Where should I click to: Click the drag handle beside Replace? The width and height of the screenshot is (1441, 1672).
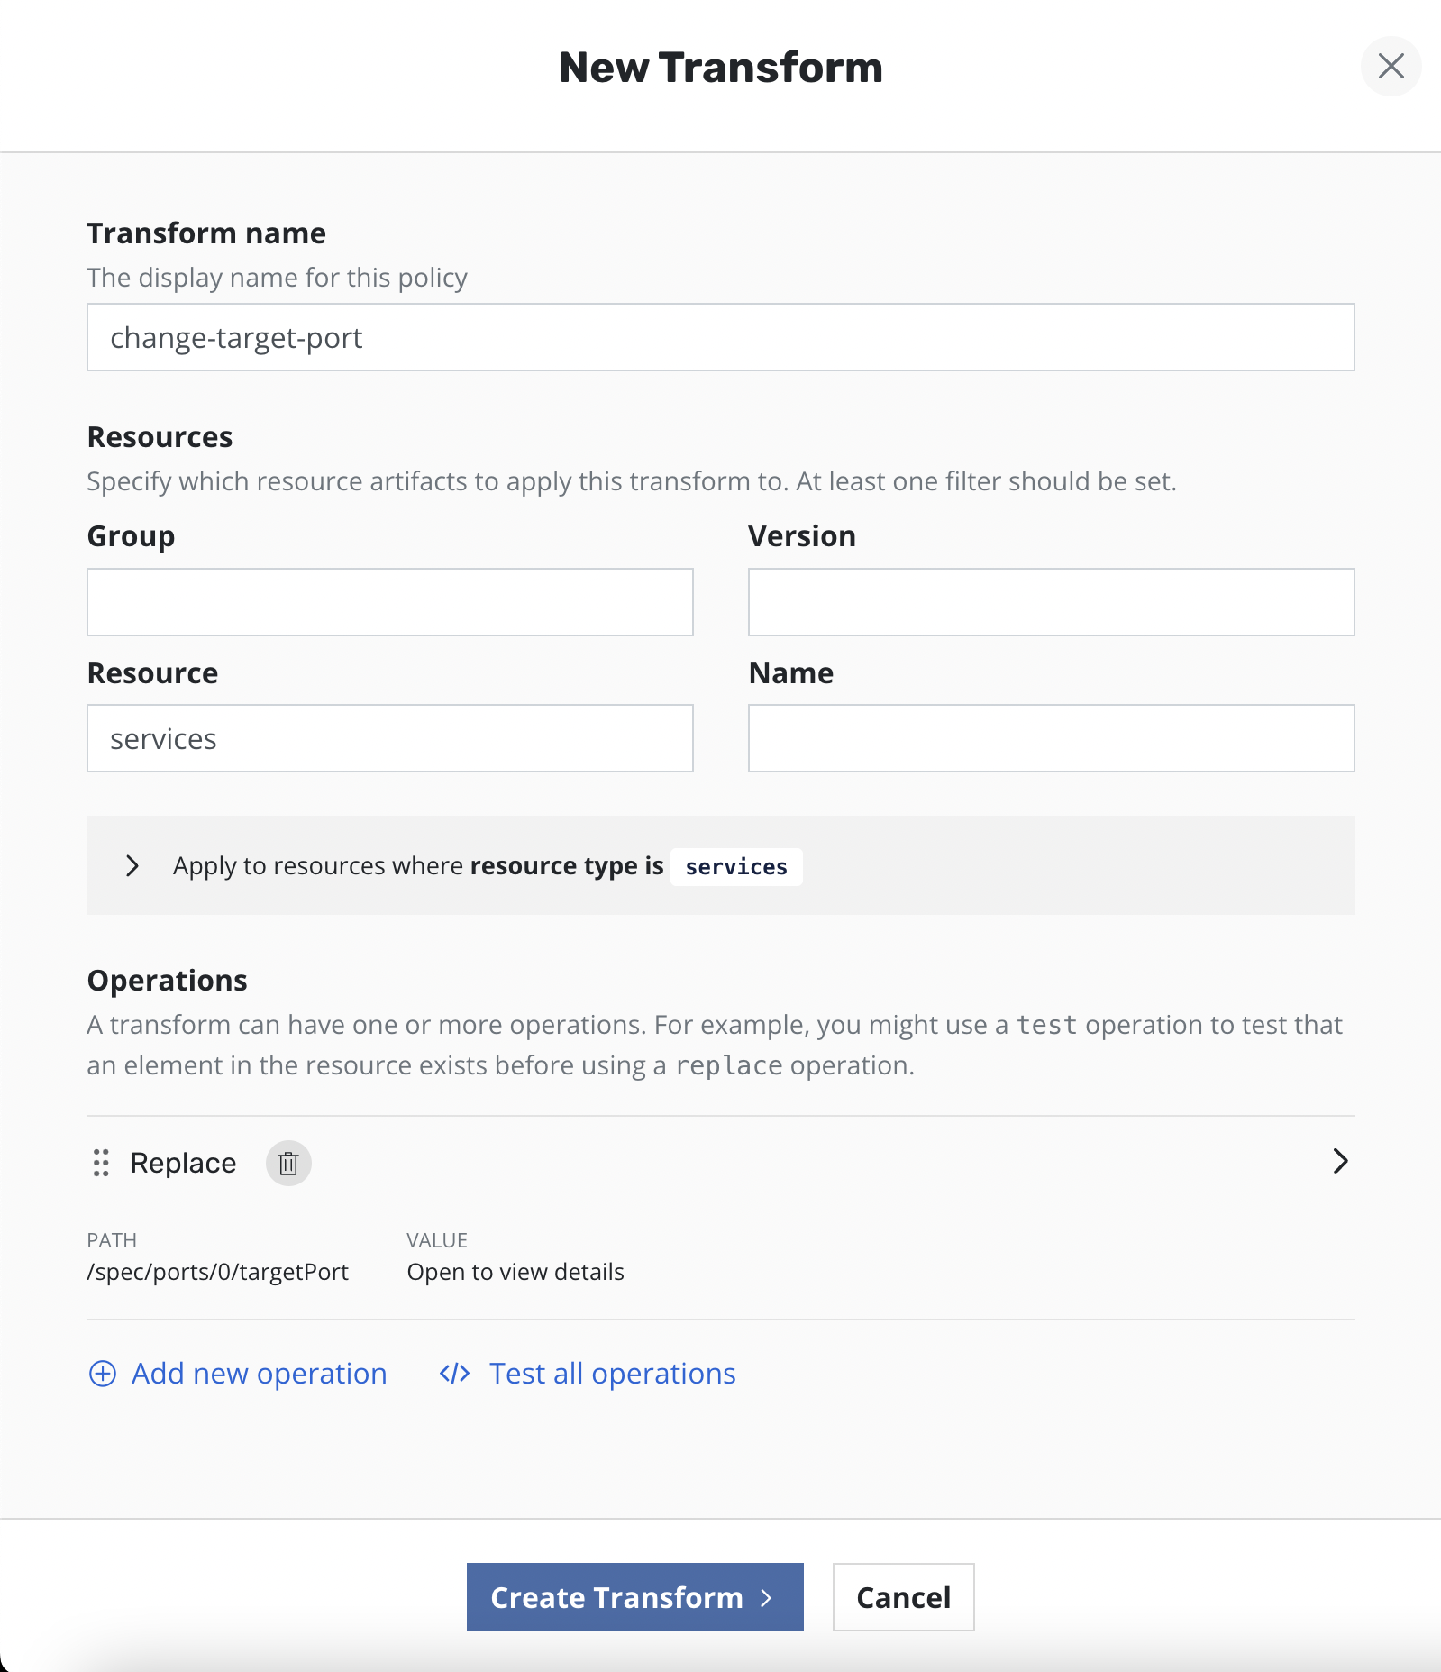tap(100, 1164)
